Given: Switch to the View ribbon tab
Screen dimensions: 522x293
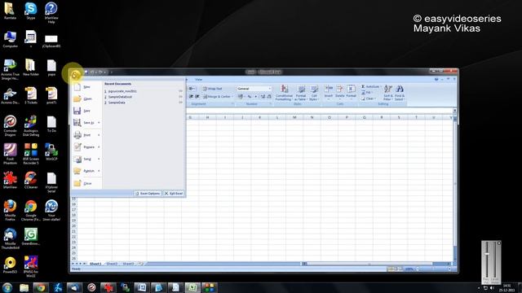Looking at the screenshot, I should [x=199, y=80].
